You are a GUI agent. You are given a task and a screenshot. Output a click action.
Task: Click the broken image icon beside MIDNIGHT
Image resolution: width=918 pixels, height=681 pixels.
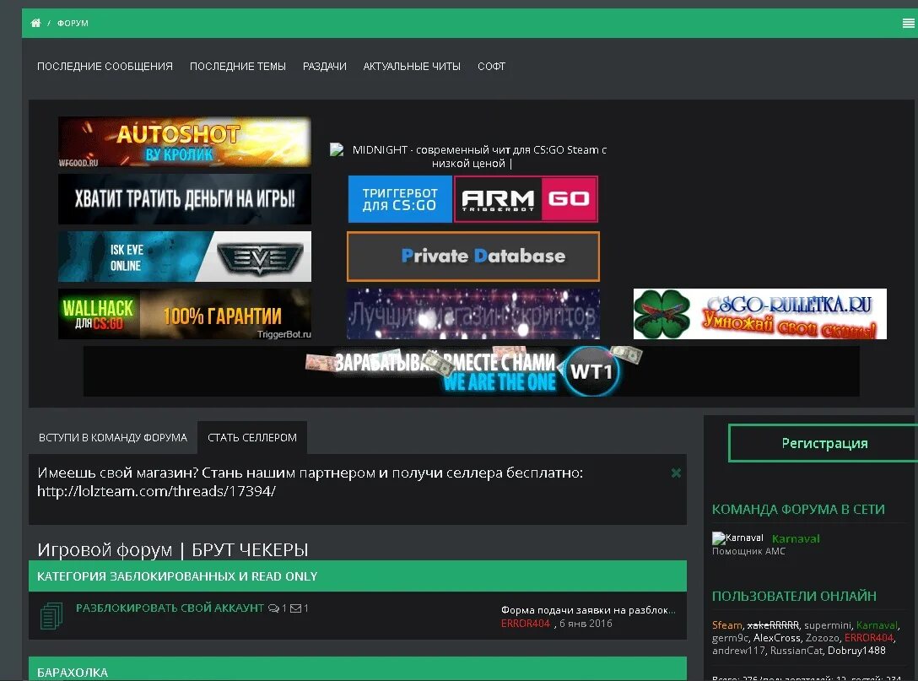(337, 149)
